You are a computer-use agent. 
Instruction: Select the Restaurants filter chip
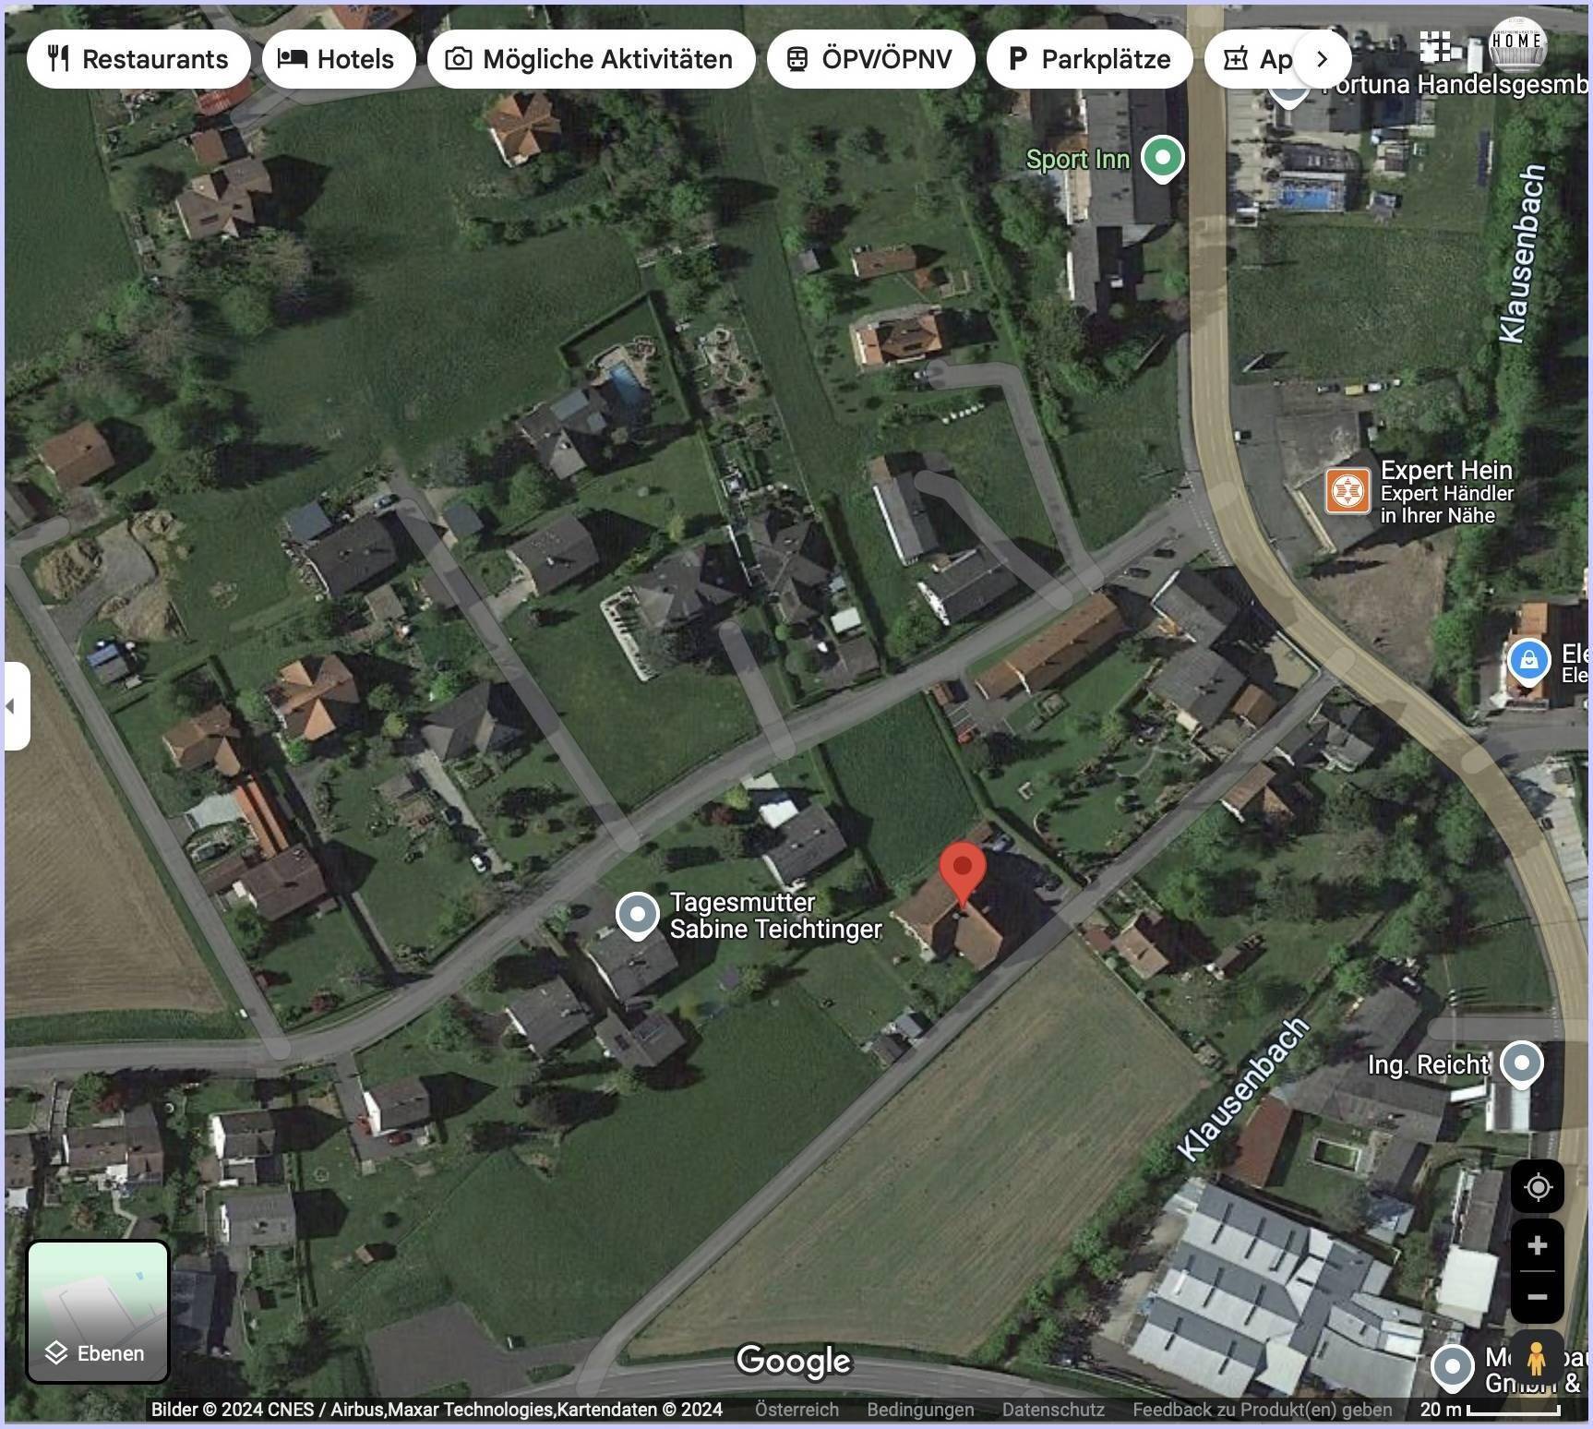click(x=138, y=59)
